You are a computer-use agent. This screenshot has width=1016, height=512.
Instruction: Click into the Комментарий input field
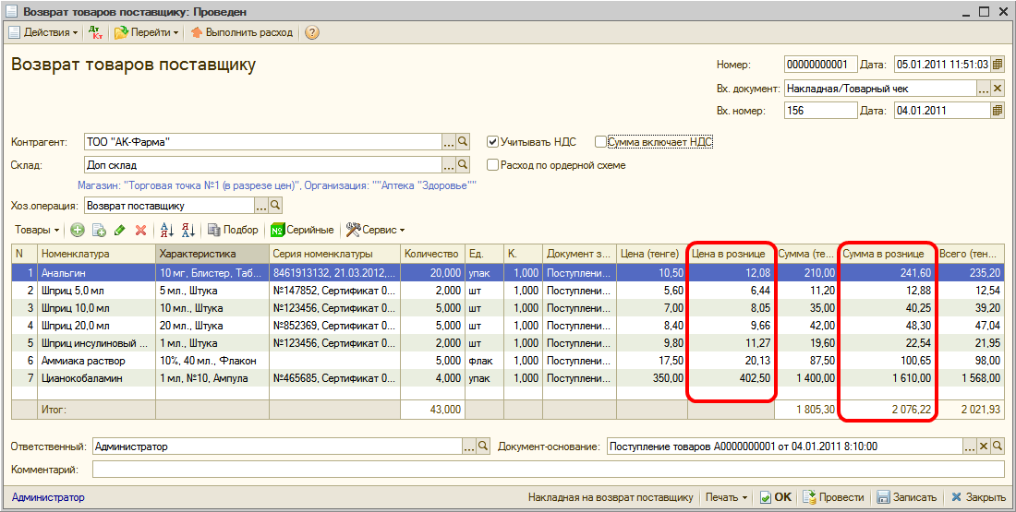click(545, 470)
